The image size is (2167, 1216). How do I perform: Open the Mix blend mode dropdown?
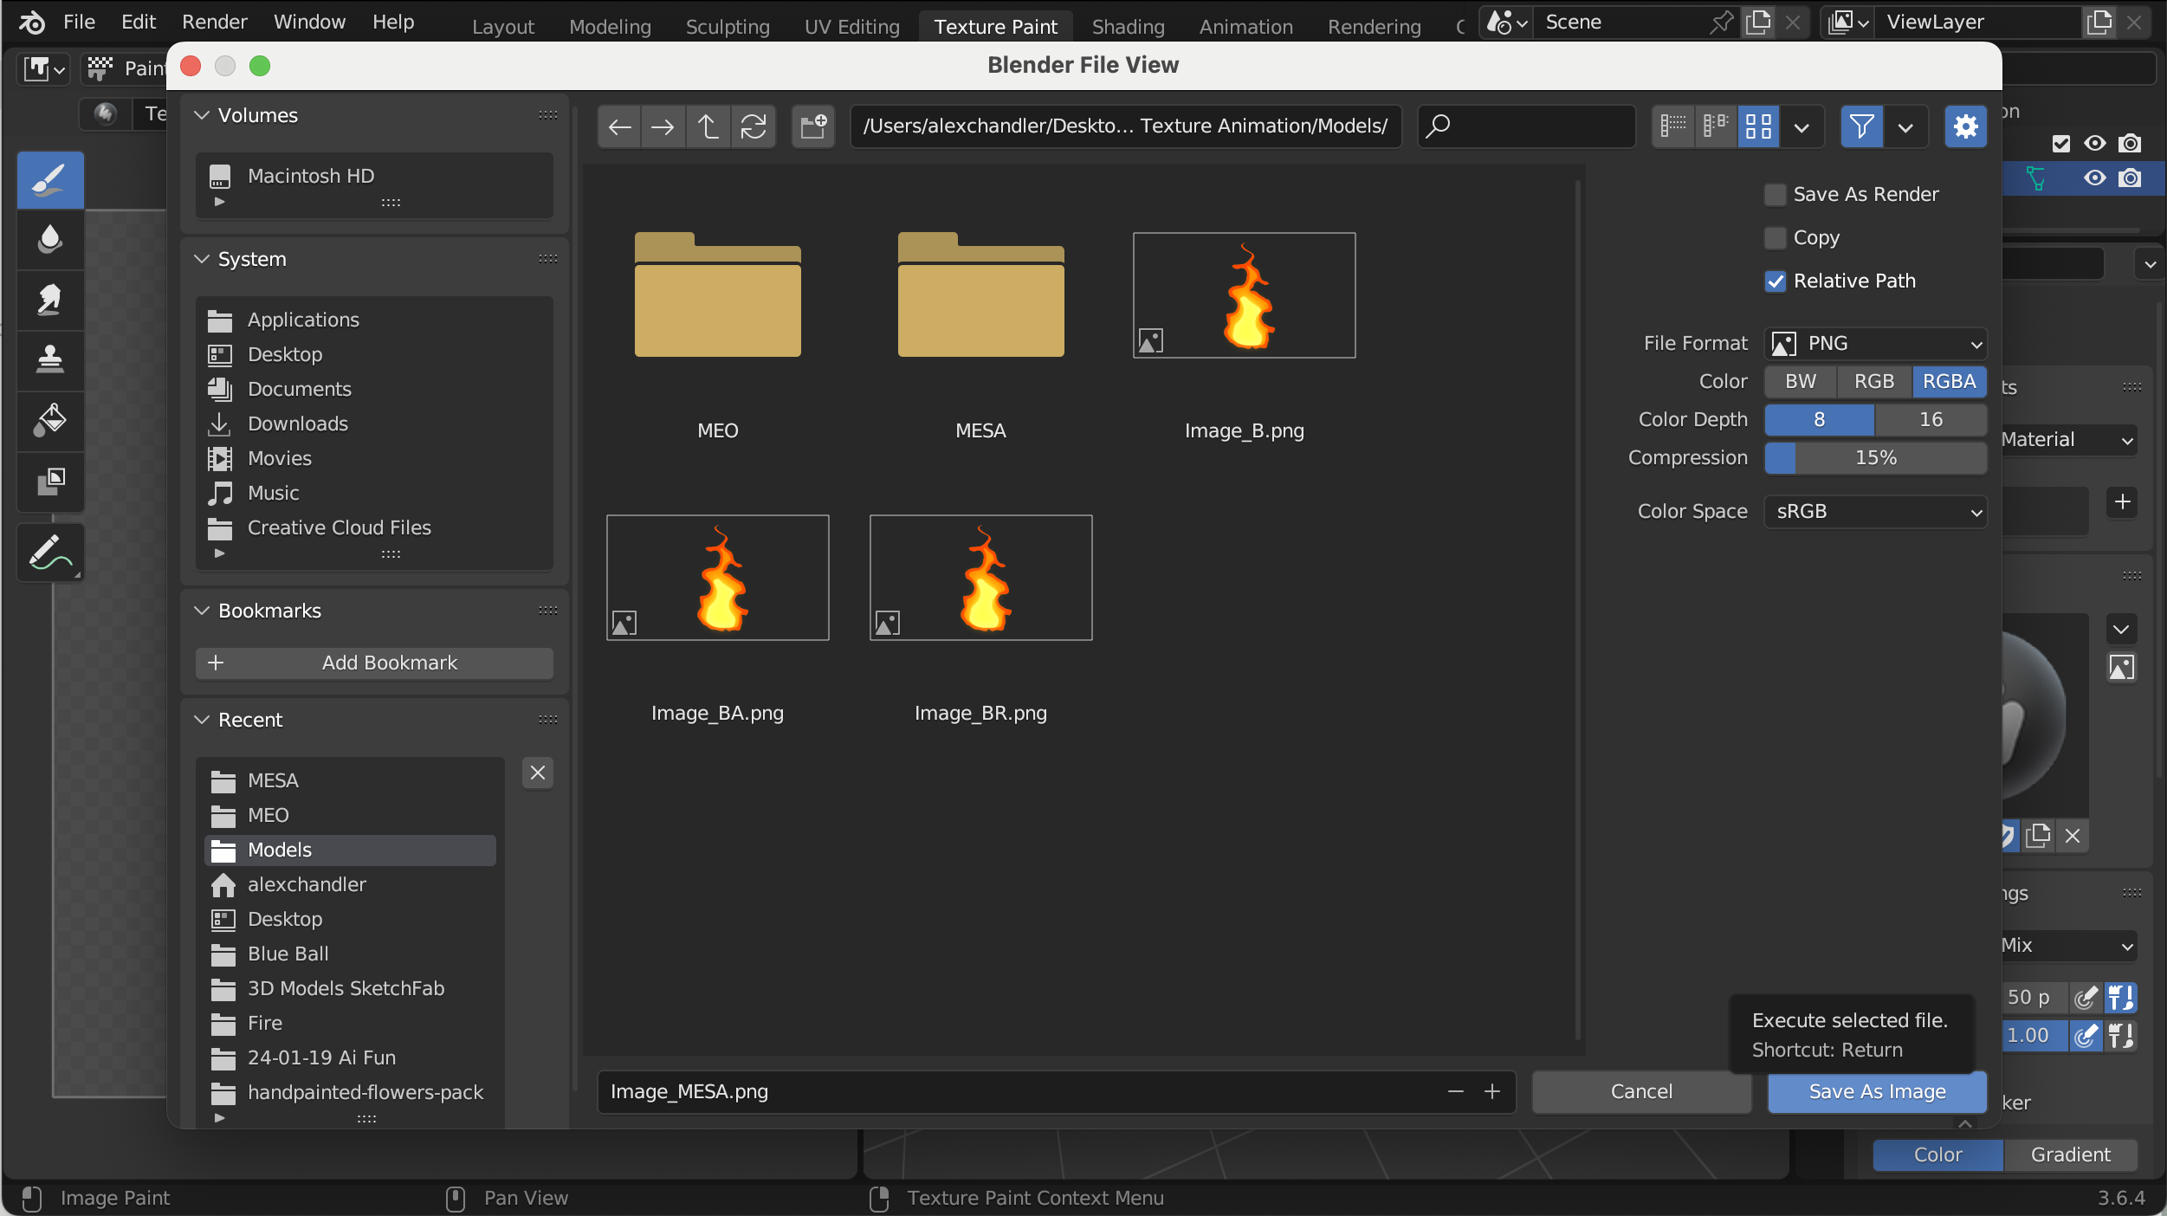click(x=2068, y=946)
